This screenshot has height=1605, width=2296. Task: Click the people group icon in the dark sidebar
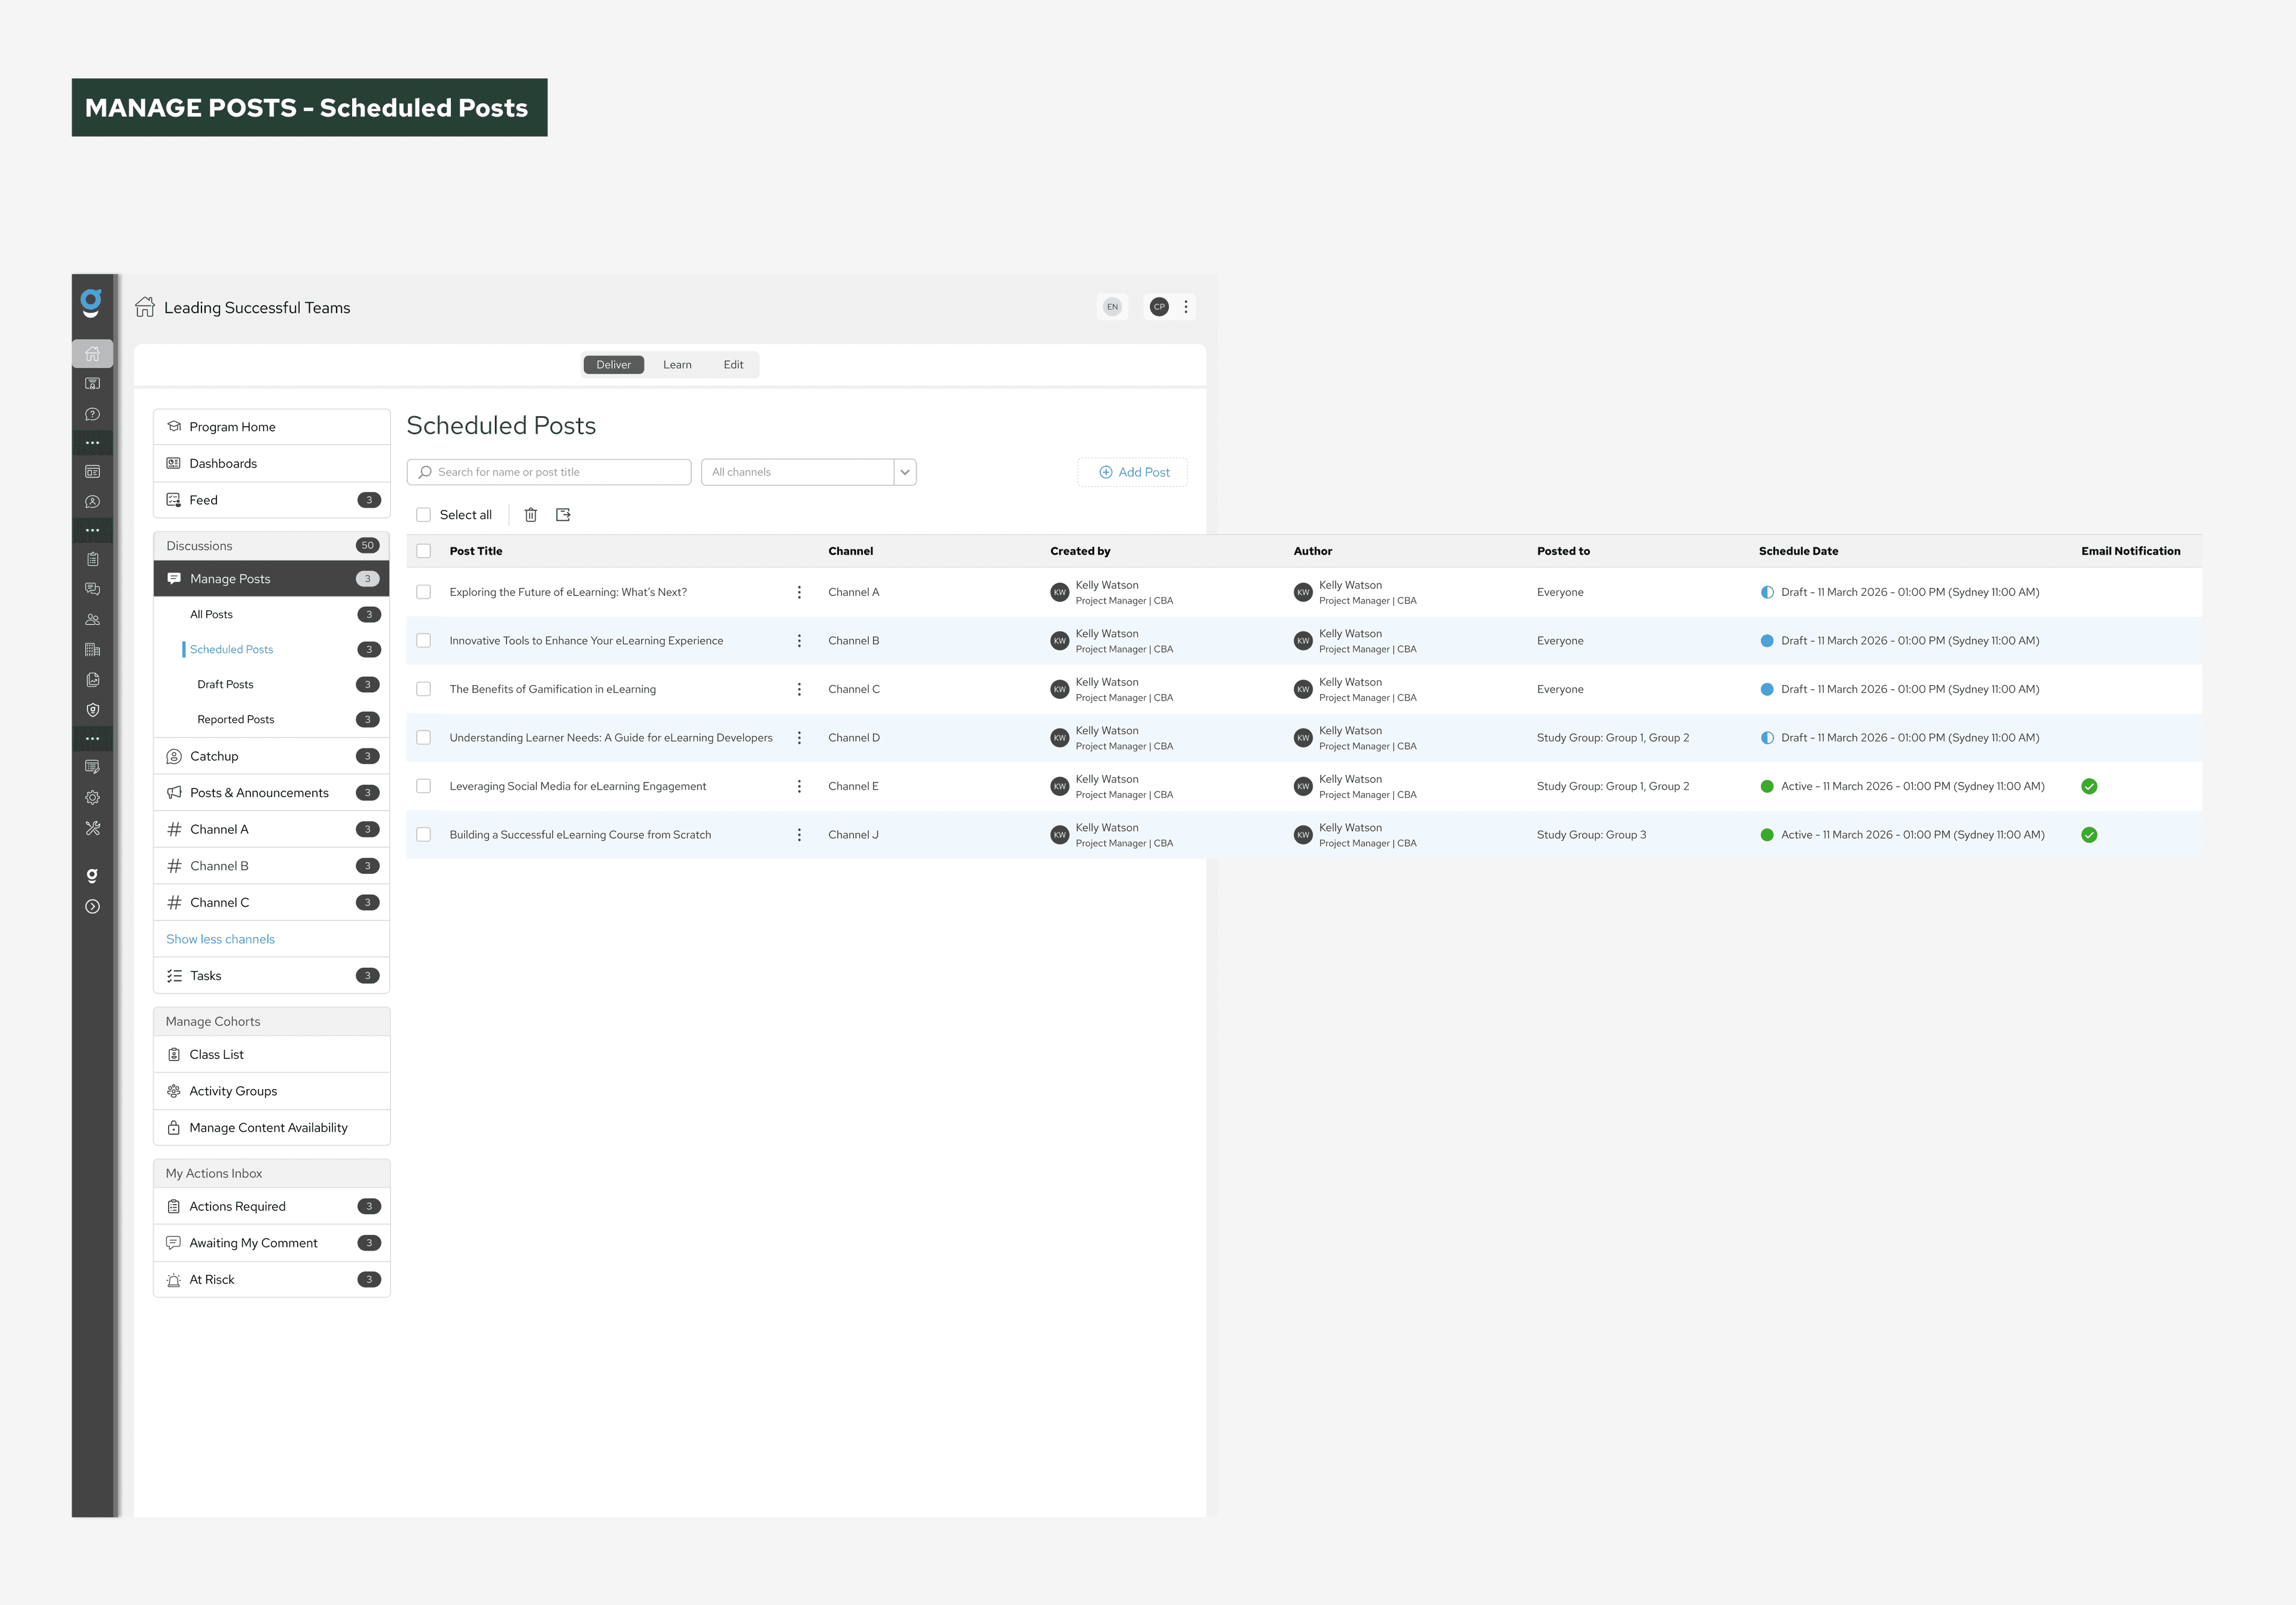pyautogui.click(x=92, y=620)
